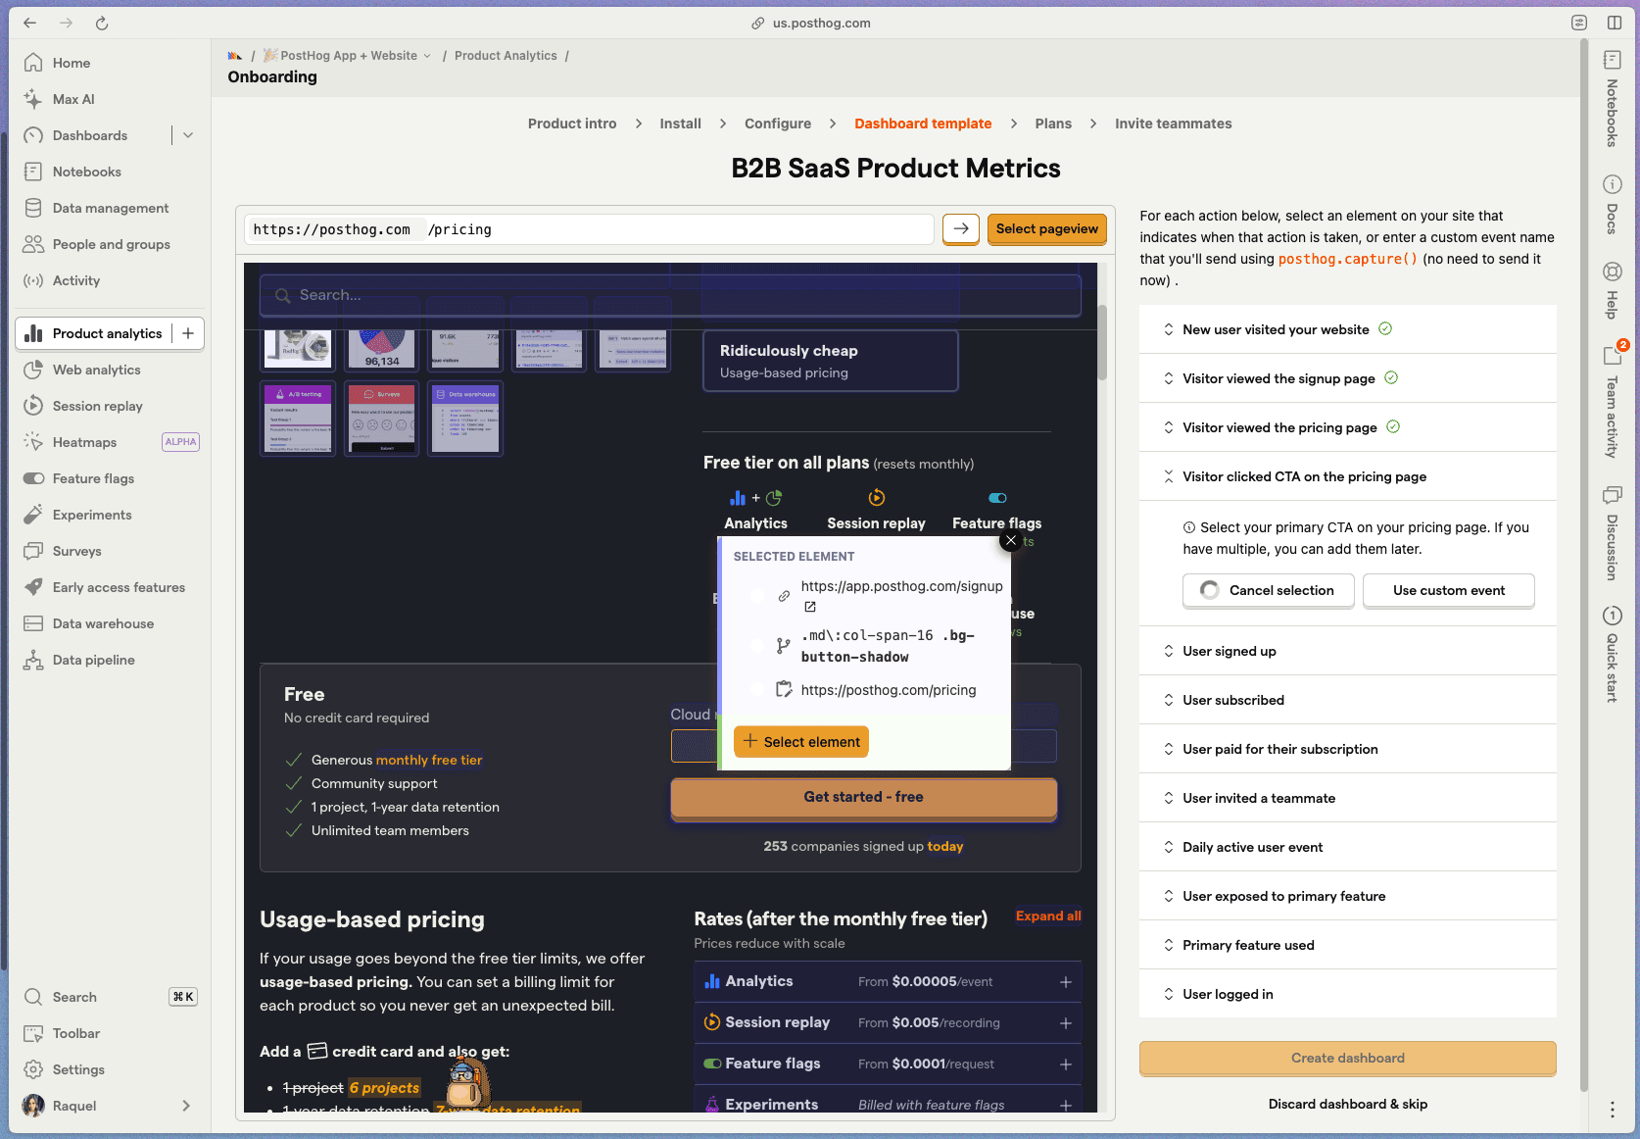
Task: Open the Dashboards dropdown chevron
Action: click(x=188, y=135)
